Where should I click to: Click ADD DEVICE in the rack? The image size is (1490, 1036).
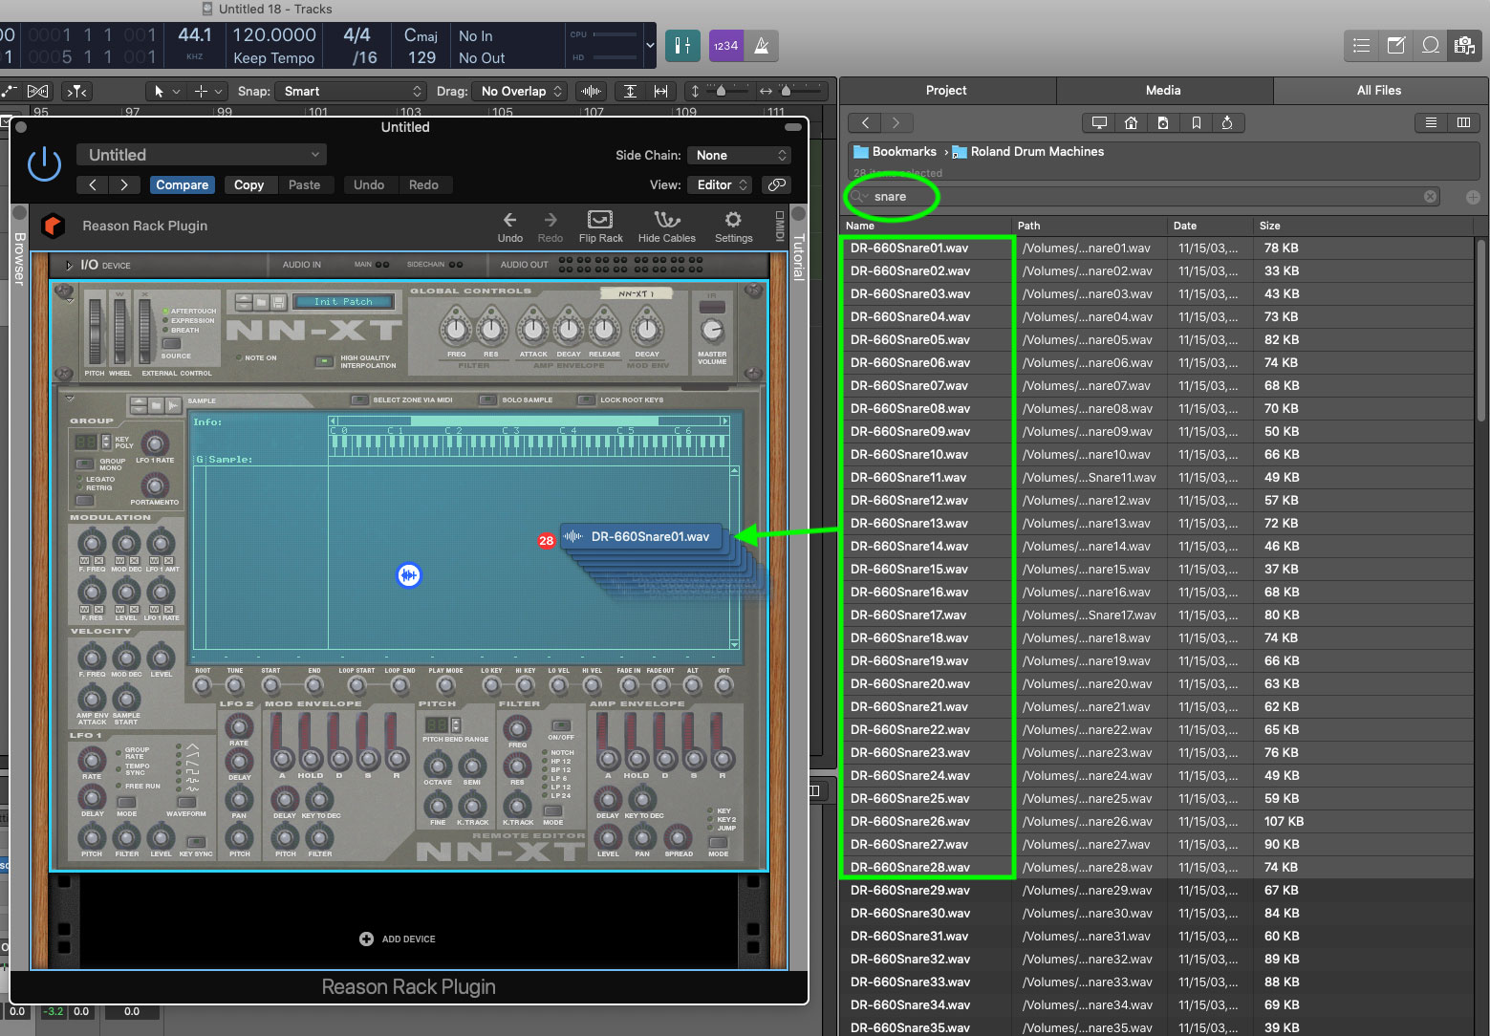(x=398, y=939)
